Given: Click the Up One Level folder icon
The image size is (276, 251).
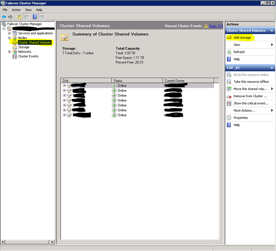Looking at the screenshot, I should click(x=19, y=17).
